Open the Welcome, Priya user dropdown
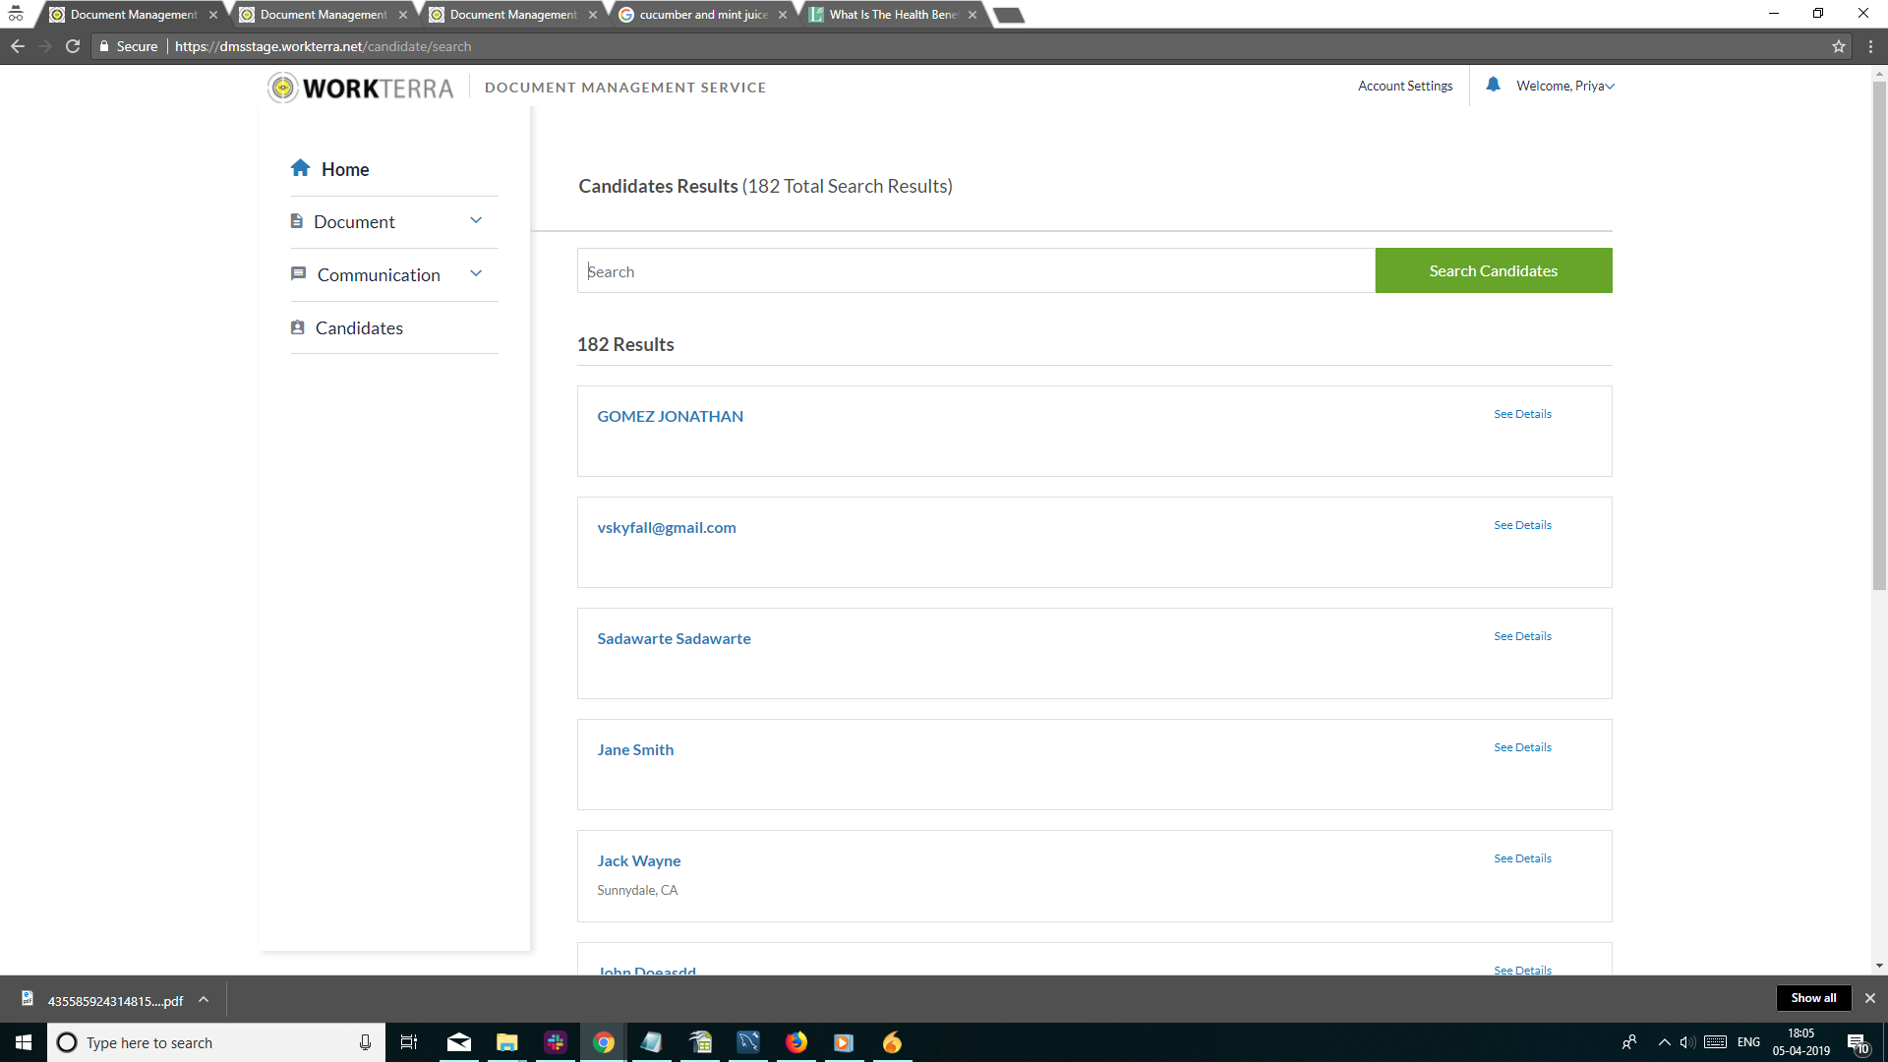This screenshot has width=1888, height=1062. point(1565,86)
